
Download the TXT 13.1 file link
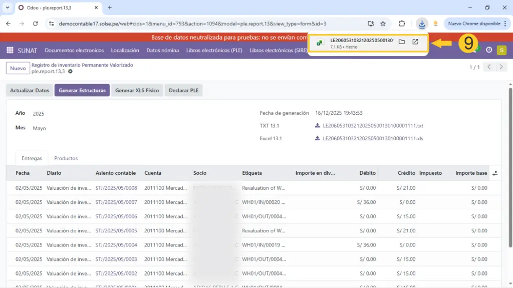(373, 126)
